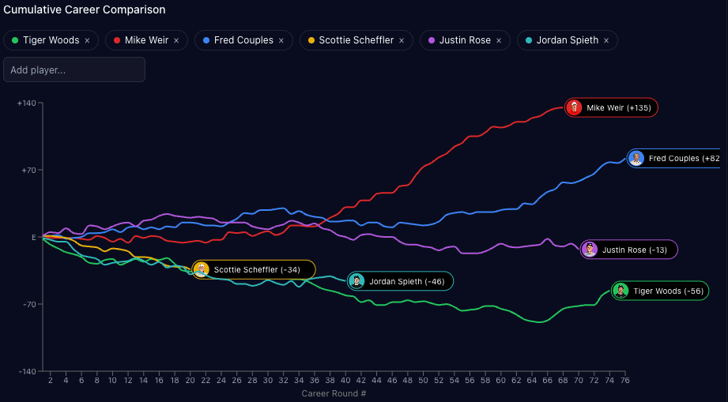Remove Tiger Woods chip with x icon
Screen dimensions: 728x402
(87, 40)
